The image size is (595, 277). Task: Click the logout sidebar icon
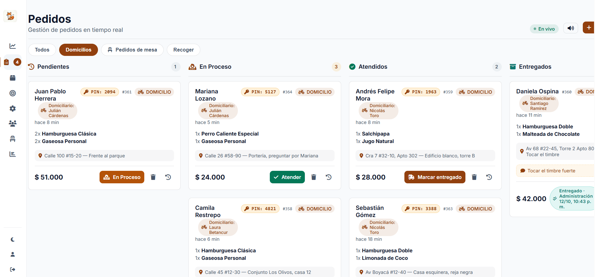[13, 270]
